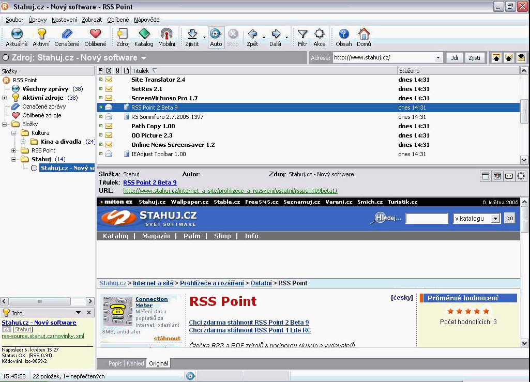Viewport: 530px width, 382px height.
Task: Click the Oblíbené heart toolbar icon
Action: [95, 34]
